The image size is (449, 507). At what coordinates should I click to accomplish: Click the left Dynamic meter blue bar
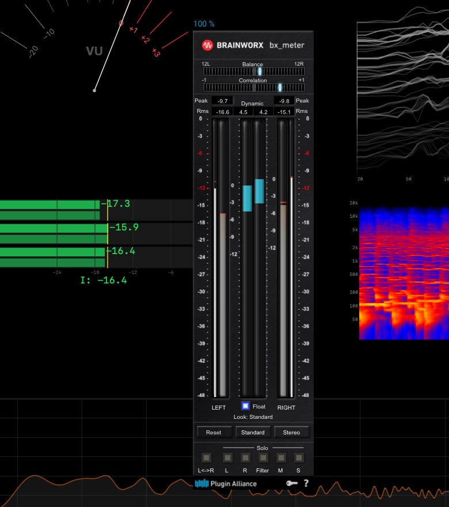(247, 199)
